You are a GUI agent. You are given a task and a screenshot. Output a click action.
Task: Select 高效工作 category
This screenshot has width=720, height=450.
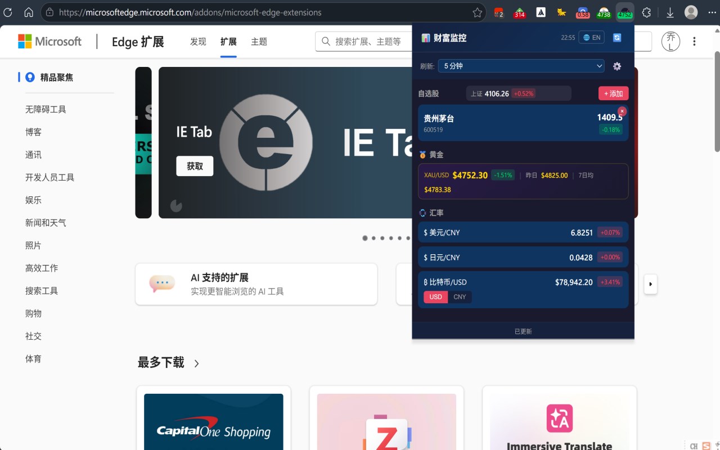(42, 268)
